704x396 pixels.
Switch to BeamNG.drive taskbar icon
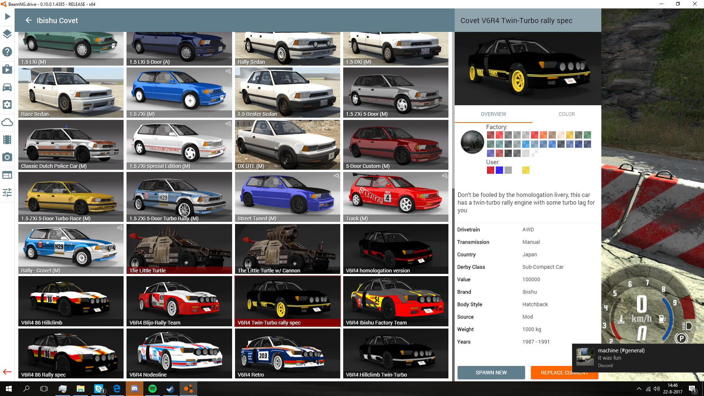pos(188,389)
